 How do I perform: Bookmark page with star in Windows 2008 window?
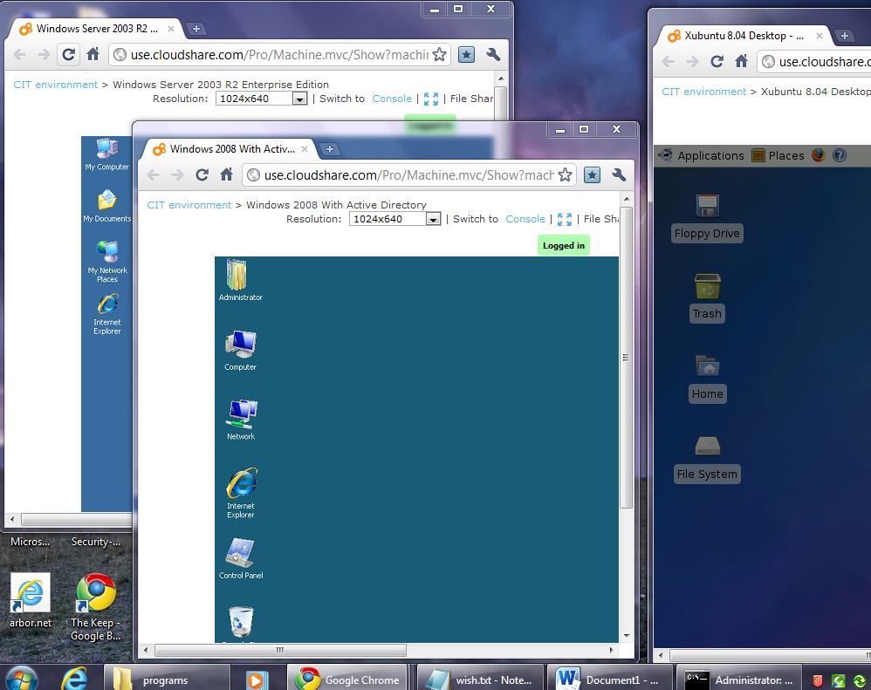565,174
